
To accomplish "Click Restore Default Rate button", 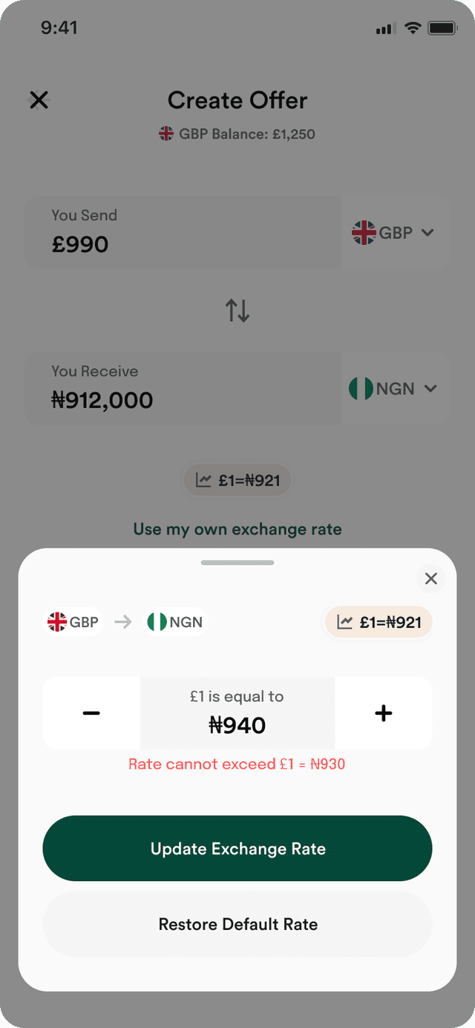I will (x=237, y=924).
